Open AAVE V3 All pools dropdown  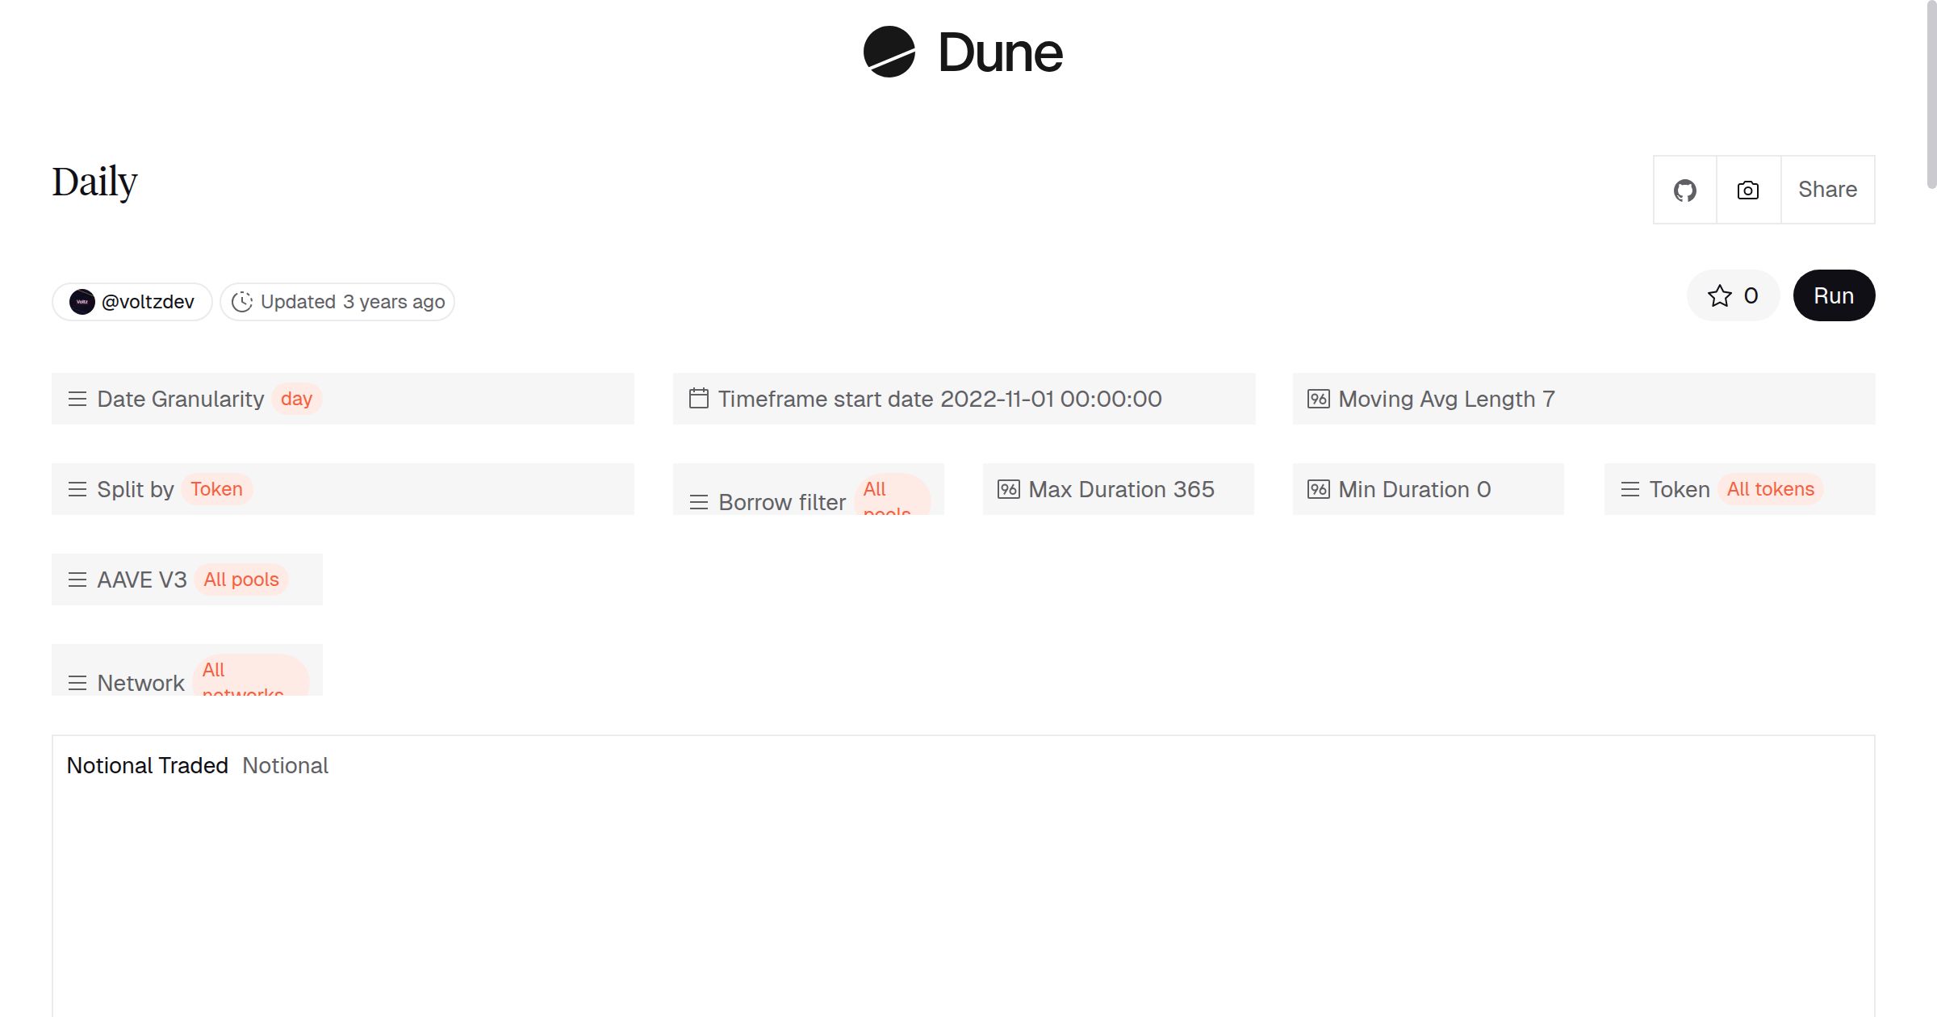tap(241, 580)
